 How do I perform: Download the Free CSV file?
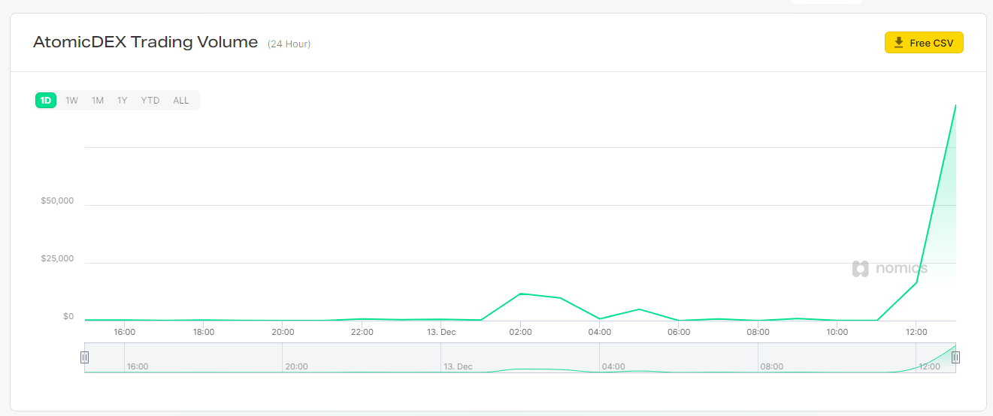point(924,43)
